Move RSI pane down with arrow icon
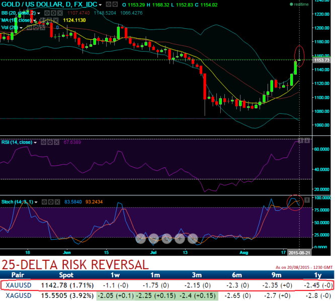335x301 pixels. pyautogui.click(x=307, y=140)
